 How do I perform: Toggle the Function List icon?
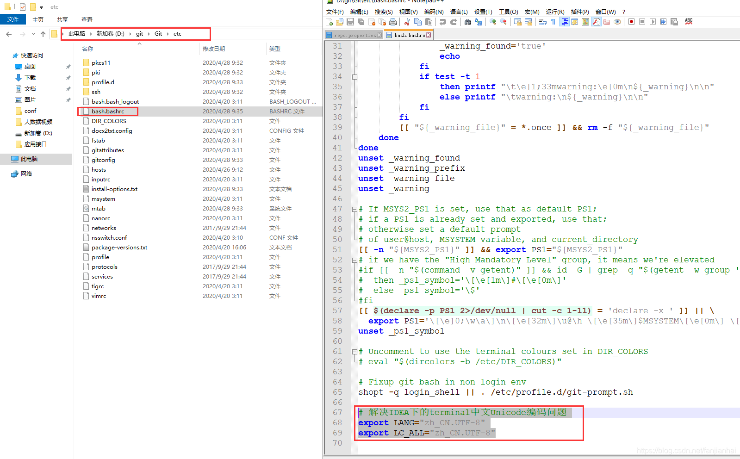(596, 22)
